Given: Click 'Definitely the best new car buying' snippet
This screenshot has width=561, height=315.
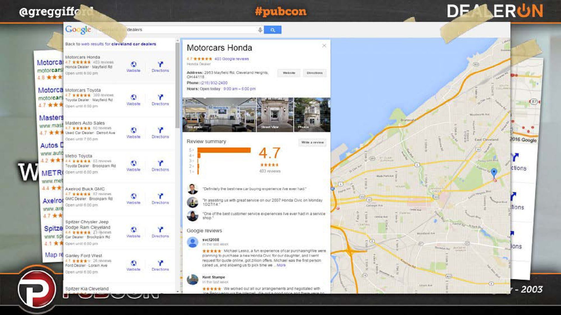Looking at the screenshot, I should pyautogui.click(x=254, y=189).
